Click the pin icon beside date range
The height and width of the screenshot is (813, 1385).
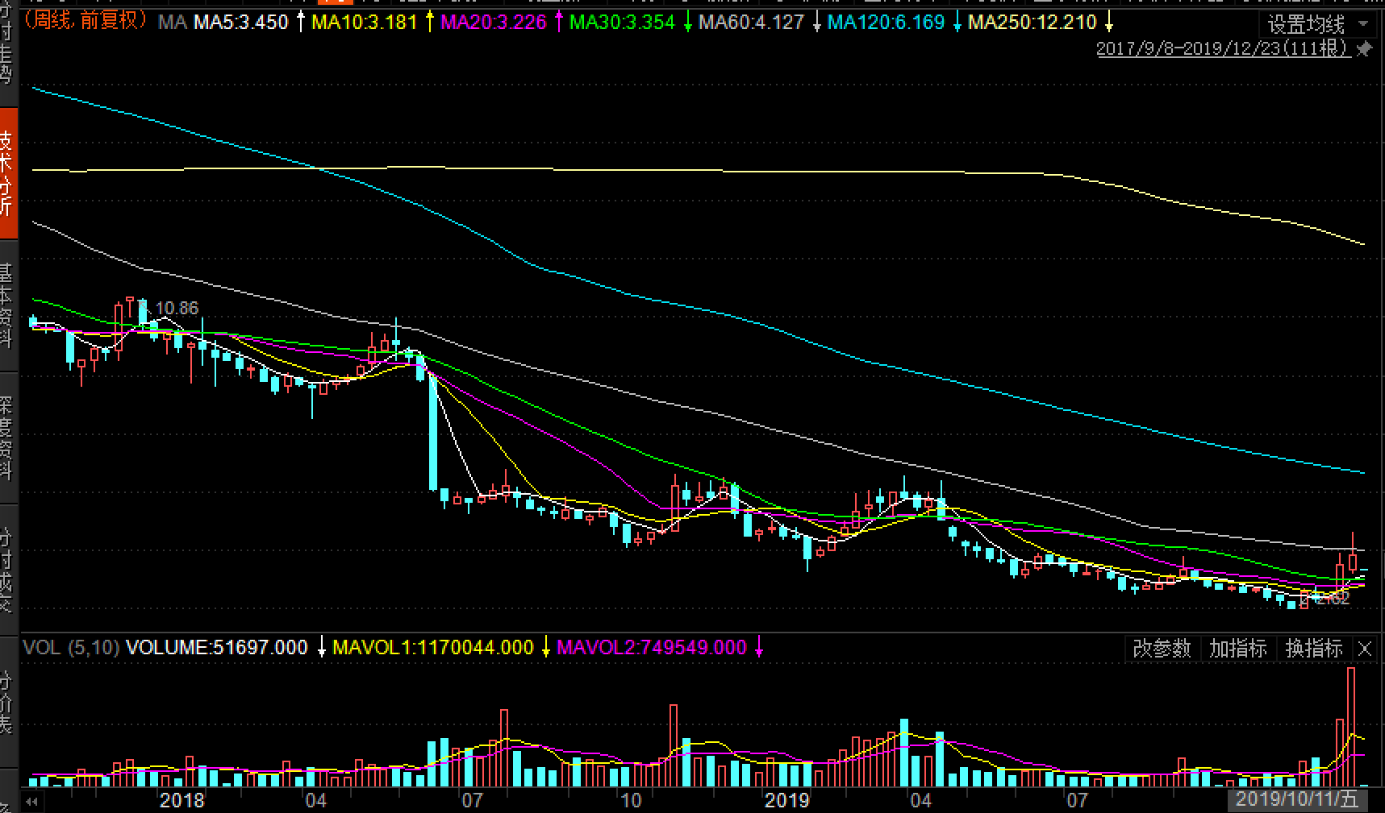[1364, 50]
